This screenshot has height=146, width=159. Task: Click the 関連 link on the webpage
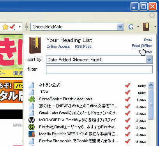[x=18, y=73]
